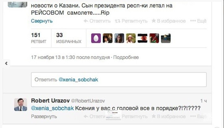224x128 pixels.
Task: Collapse the tweet with Свернуть
Action: (42, 21)
